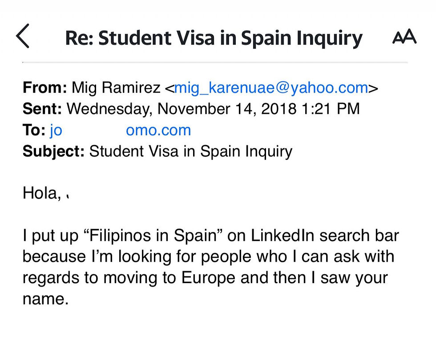Go back using the left chevron arrow
This screenshot has height=348, width=436.
pos(23,36)
